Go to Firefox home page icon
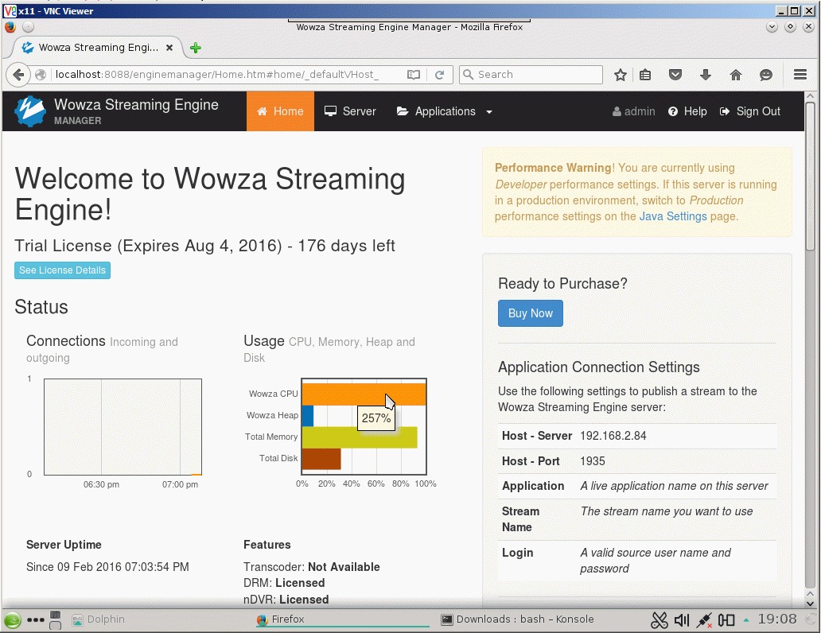The image size is (821, 633). (736, 75)
